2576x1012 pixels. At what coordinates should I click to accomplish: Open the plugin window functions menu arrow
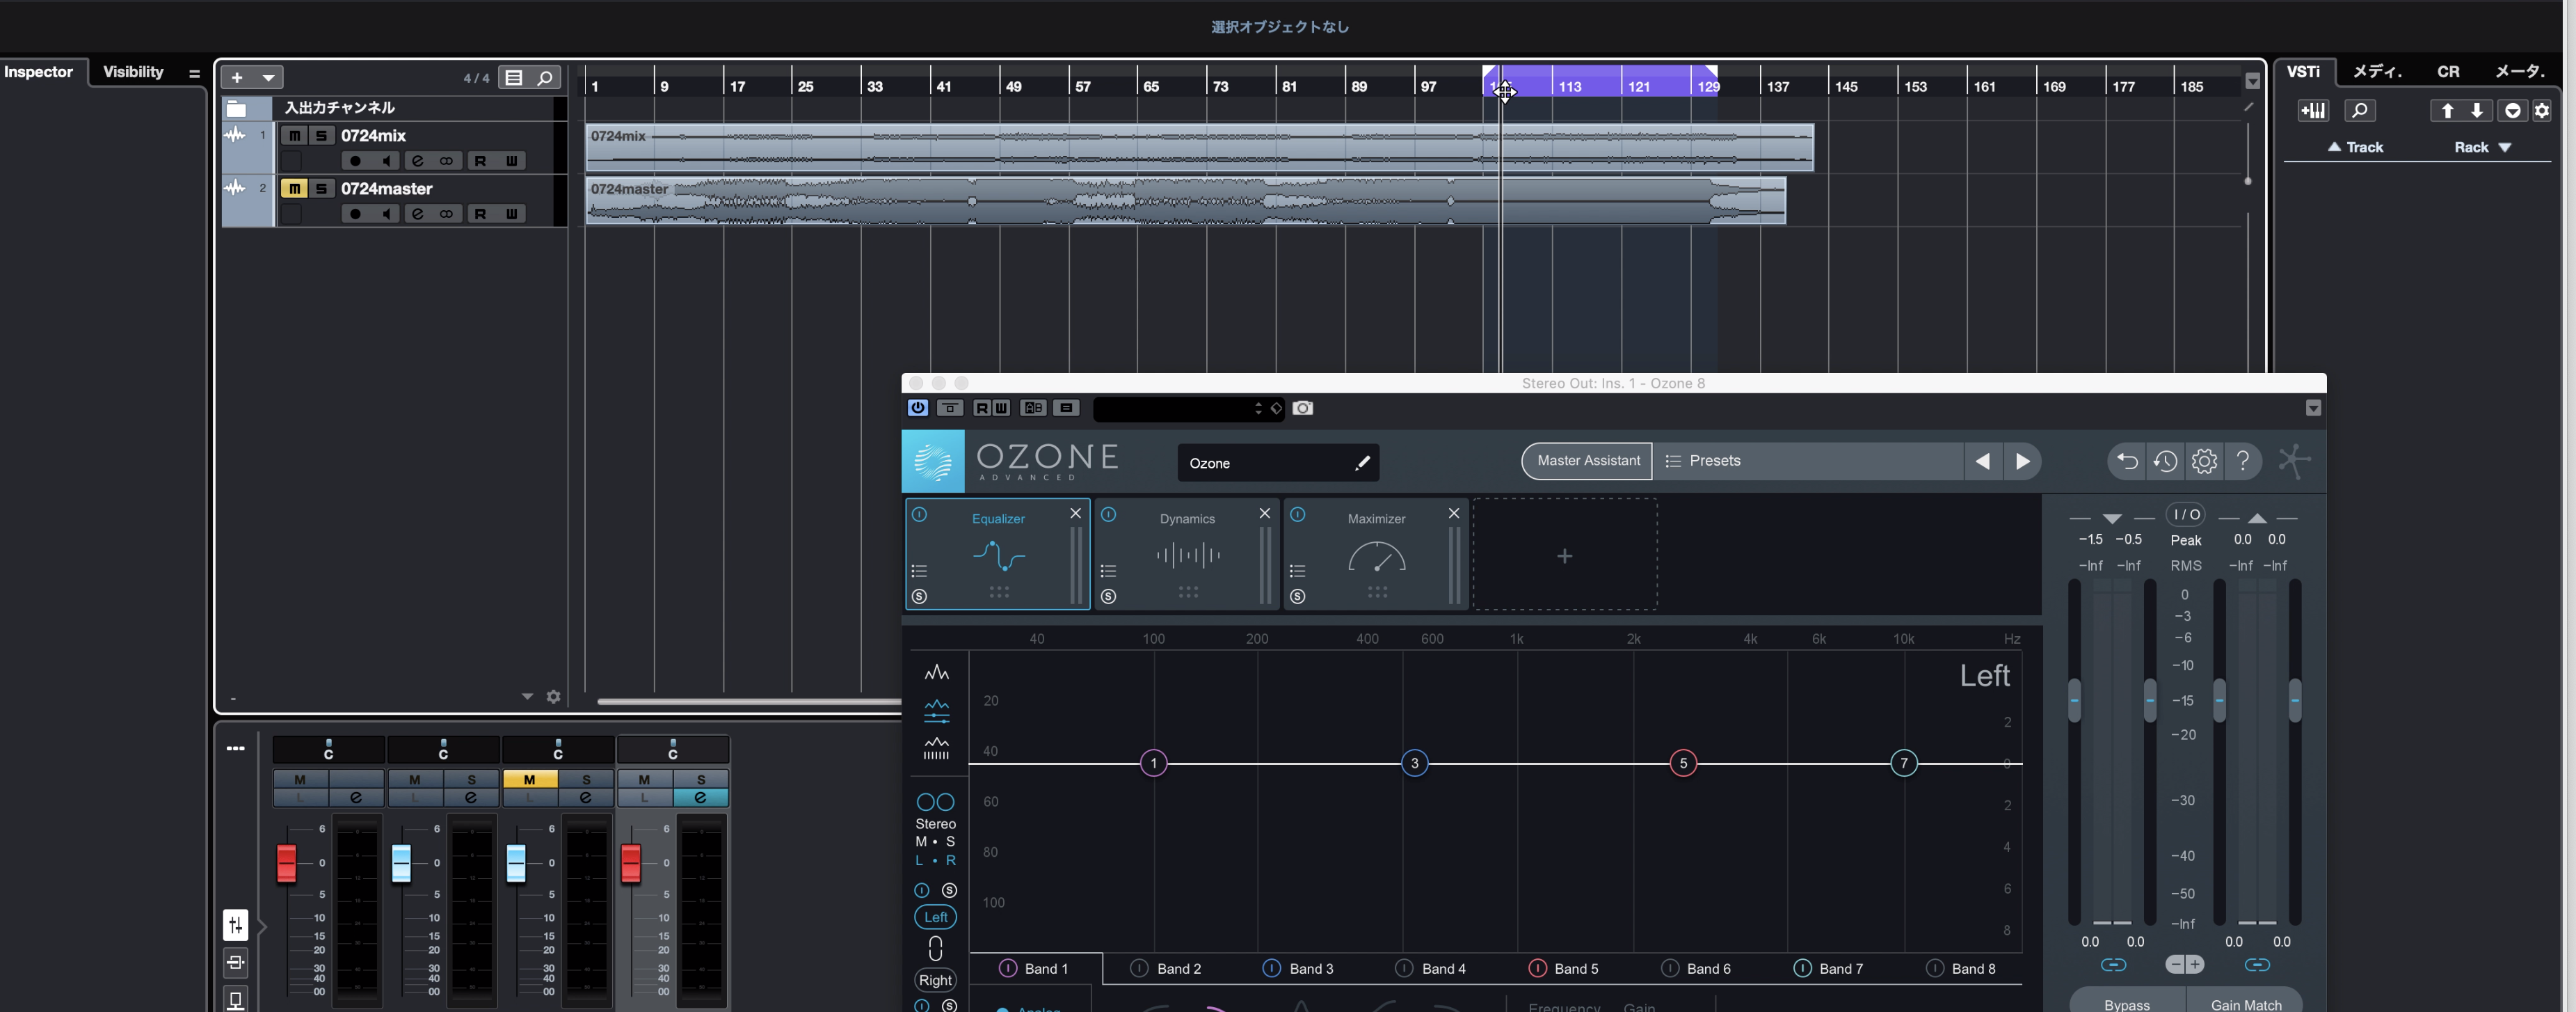[2313, 409]
